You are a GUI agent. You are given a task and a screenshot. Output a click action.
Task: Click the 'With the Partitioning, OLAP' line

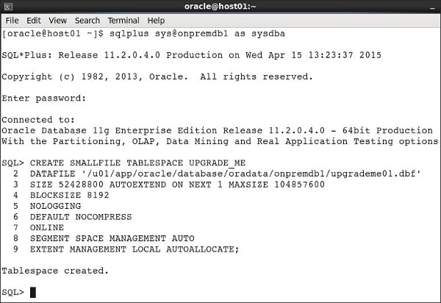pyautogui.click(x=220, y=141)
